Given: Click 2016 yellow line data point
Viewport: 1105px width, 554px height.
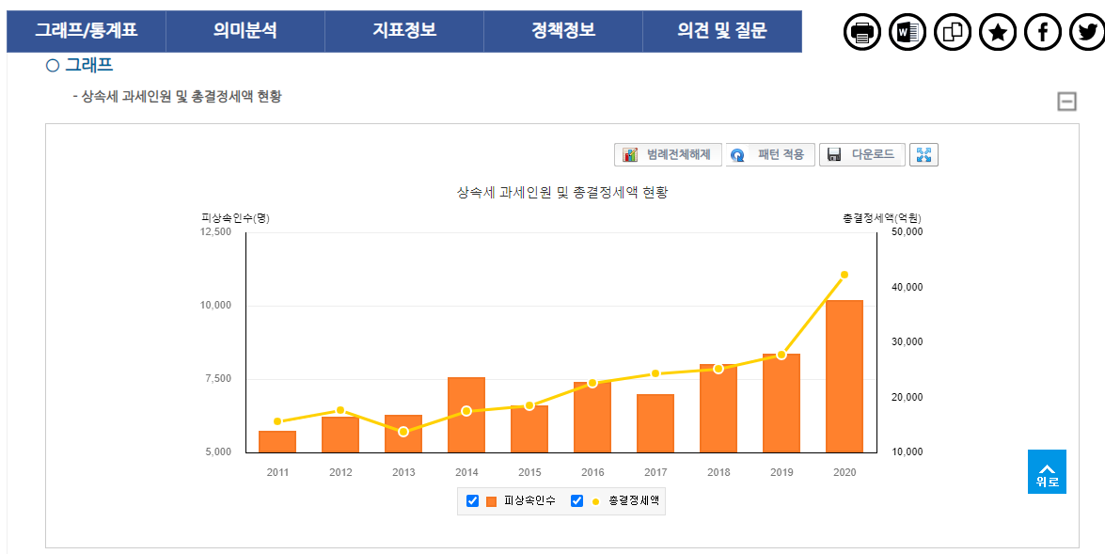Looking at the screenshot, I should point(592,383).
